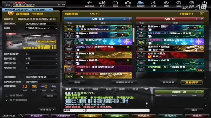Switch to the 军团 chat tab
Image resolution: width=211 pixels, height=118 pixels.
click(95, 89)
